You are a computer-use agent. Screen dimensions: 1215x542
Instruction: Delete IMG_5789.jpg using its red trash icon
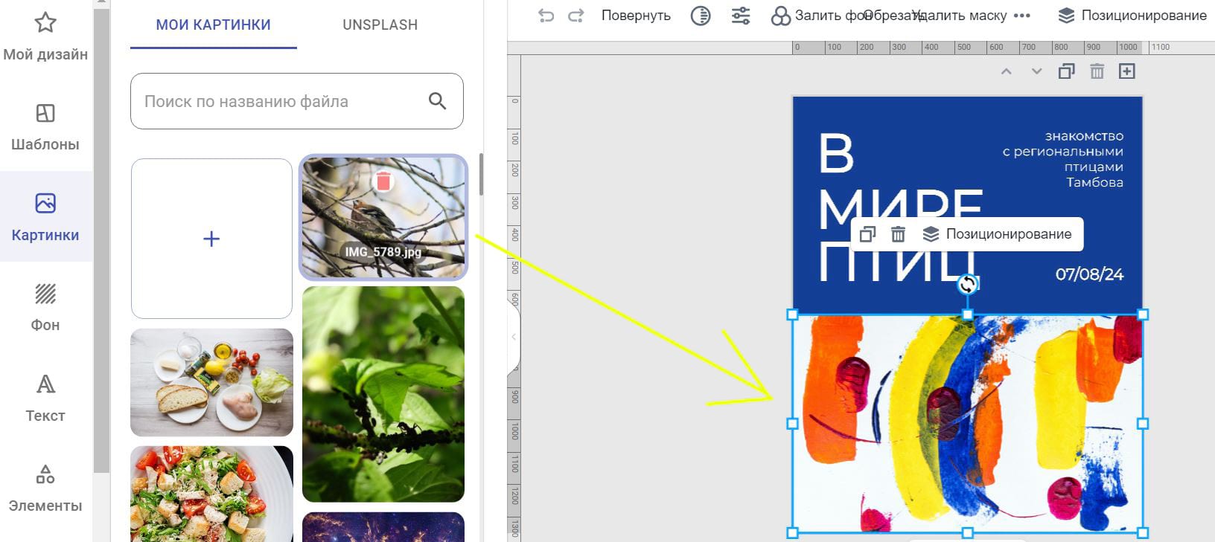point(383,181)
